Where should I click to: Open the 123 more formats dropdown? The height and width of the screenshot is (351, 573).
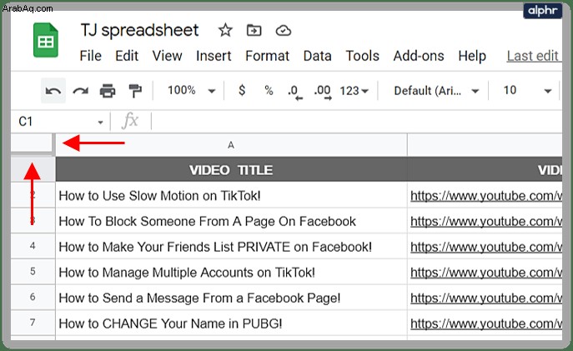pos(354,91)
